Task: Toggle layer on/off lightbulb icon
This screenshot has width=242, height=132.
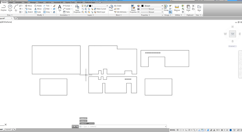Action: (x=82, y=6)
